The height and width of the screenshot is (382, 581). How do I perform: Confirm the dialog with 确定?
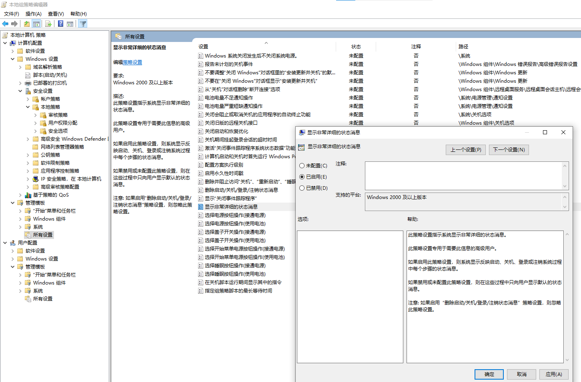tap(489, 374)
